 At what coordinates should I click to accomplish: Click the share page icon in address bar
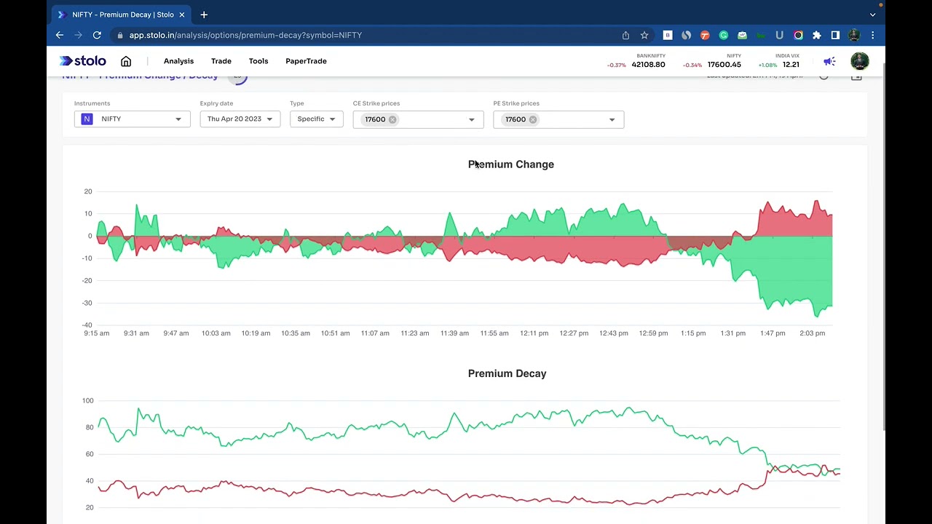(x=625, y=35)
